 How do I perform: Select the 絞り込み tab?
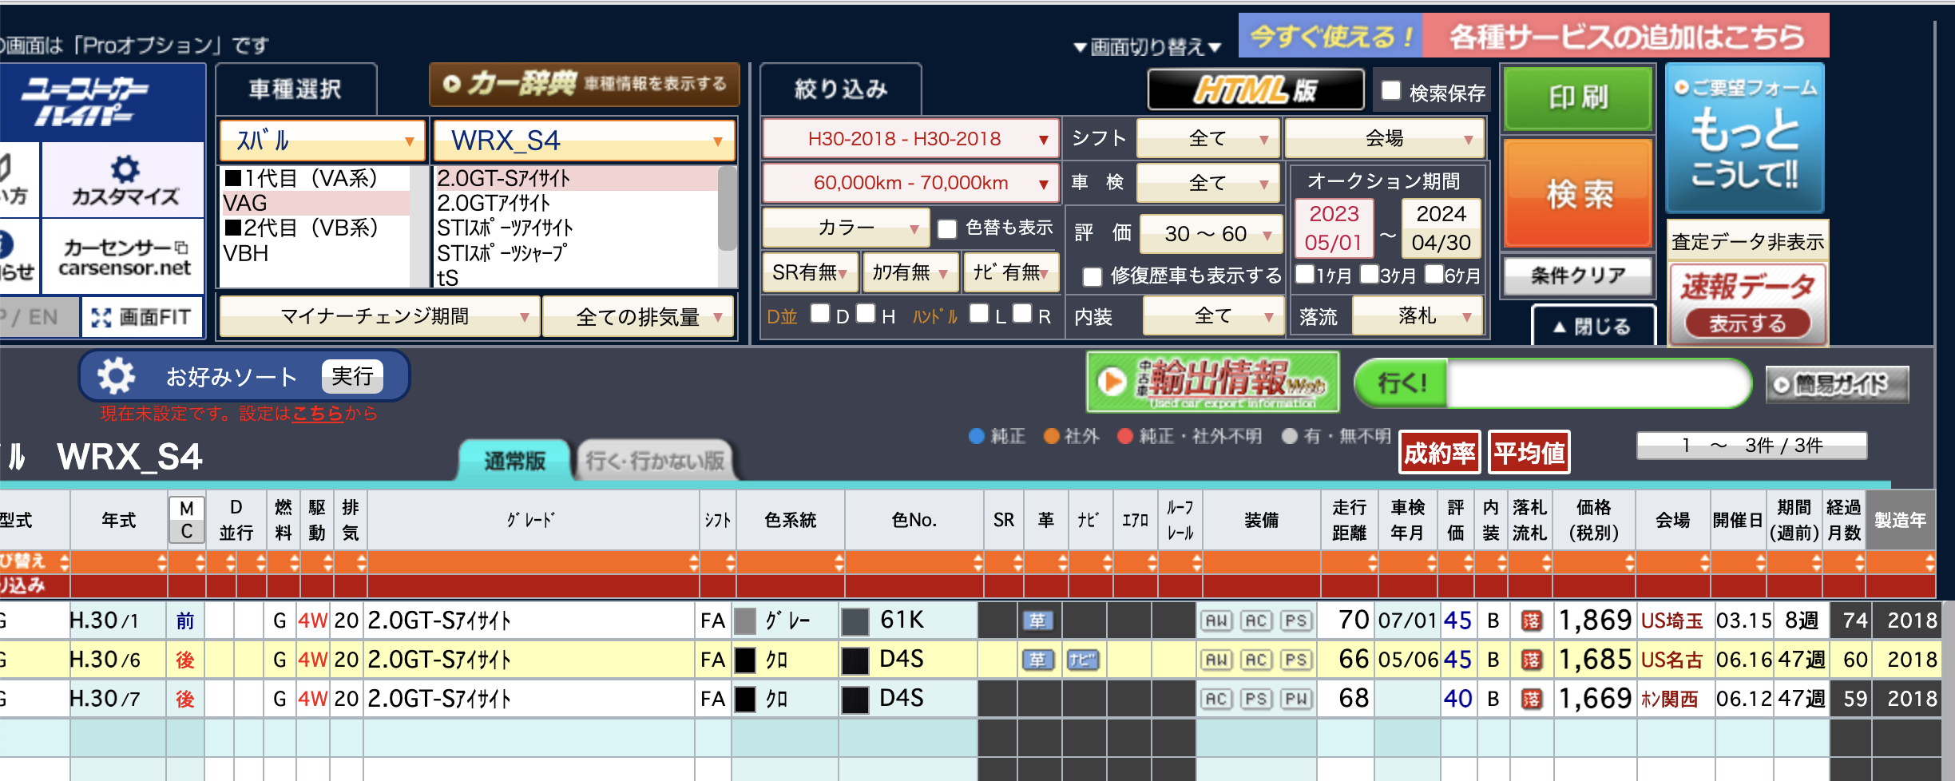coord(841,89)
